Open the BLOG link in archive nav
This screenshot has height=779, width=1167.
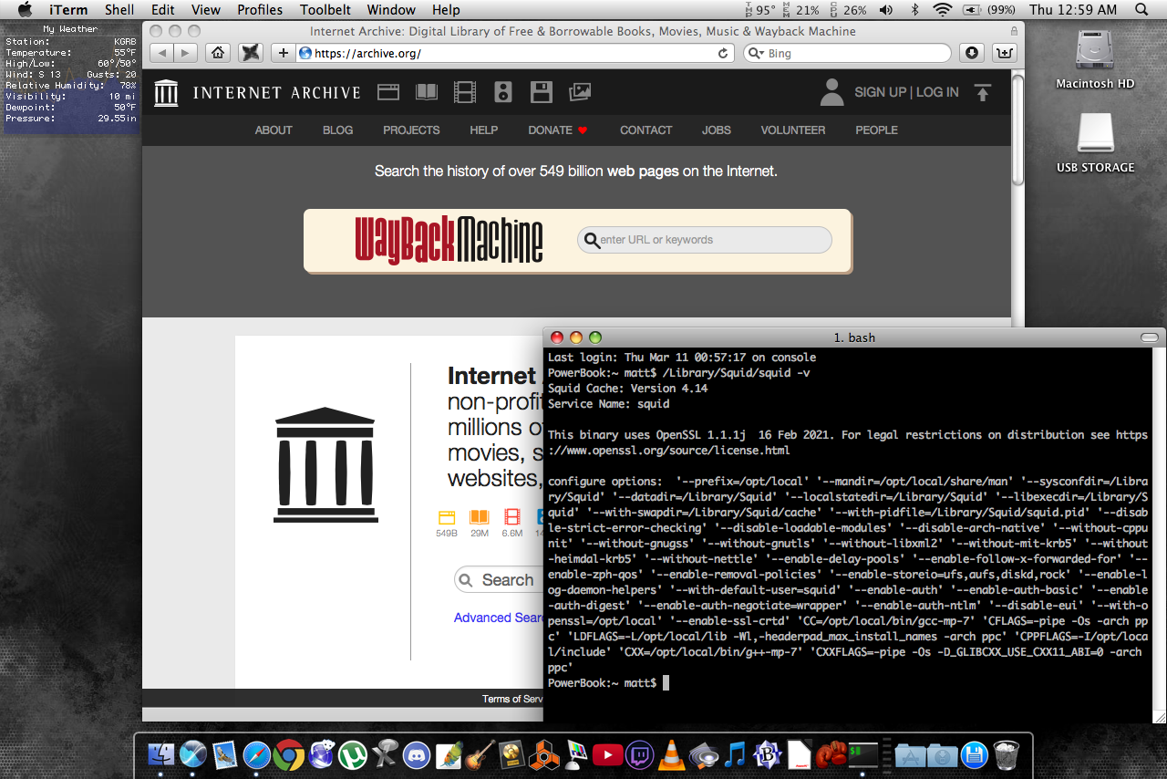click(x=337, y=130)
